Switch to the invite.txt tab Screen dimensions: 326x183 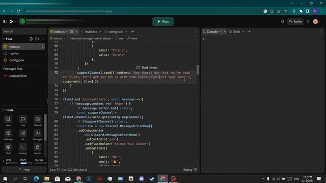point(91,32)
